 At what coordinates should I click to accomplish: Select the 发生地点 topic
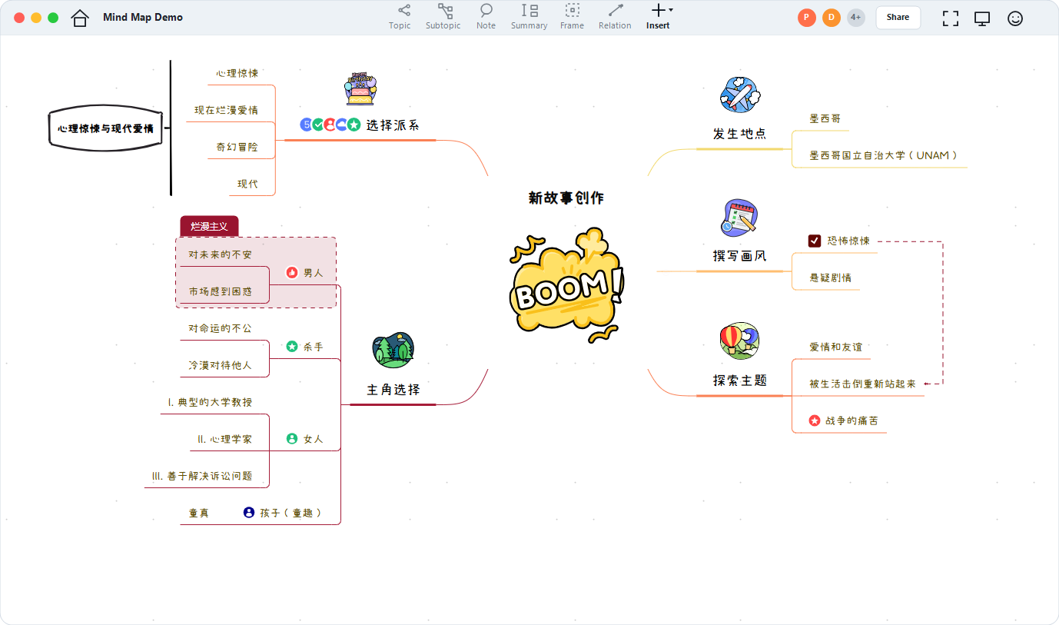click(x=740, y=134)
